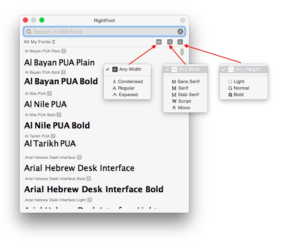Select the Al Nile PUA Bold font preview
Image resolution: width=287 pixels, height=243 pixels.
[x=57, y=126]
